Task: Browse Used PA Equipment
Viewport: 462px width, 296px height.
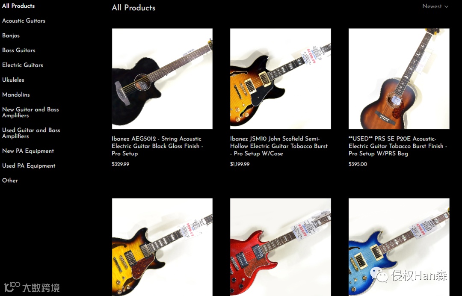Action: click(x=29, y=166)
